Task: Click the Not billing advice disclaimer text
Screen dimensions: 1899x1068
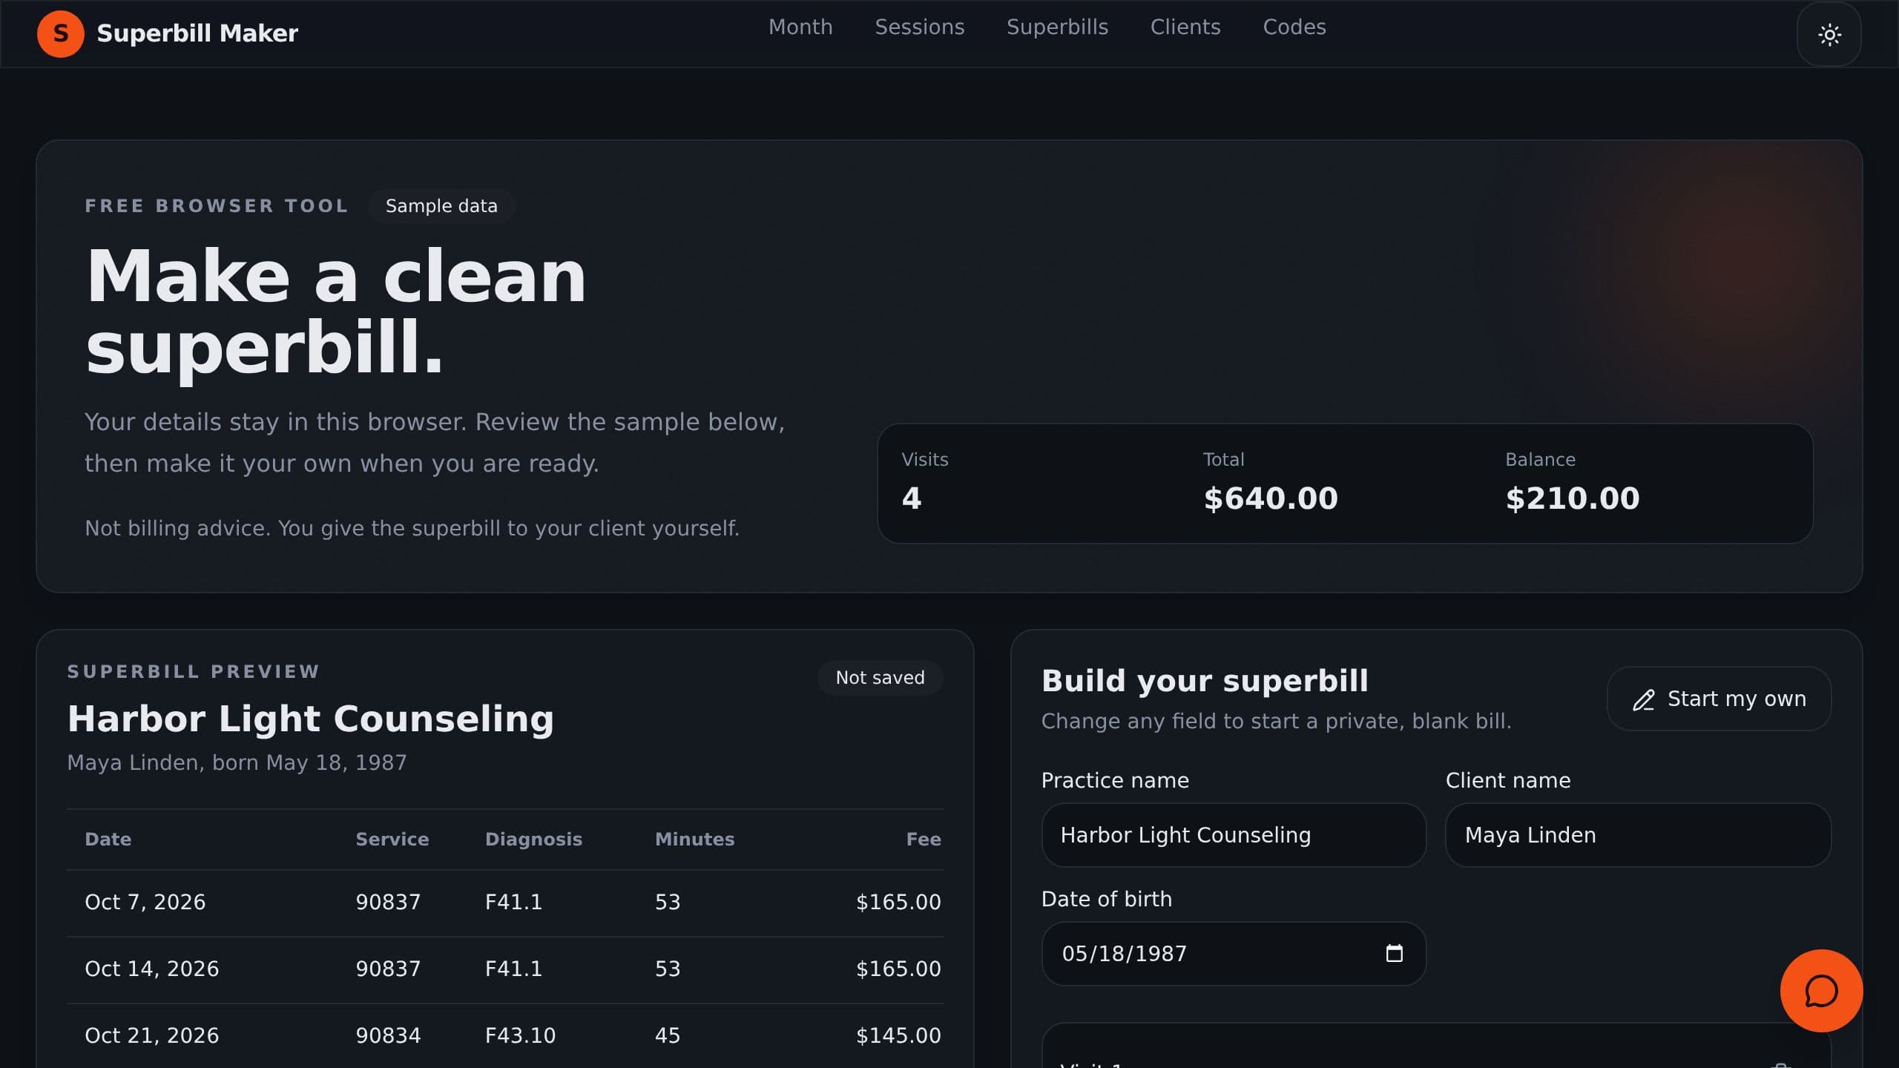Action: click(x=412, y=528)
